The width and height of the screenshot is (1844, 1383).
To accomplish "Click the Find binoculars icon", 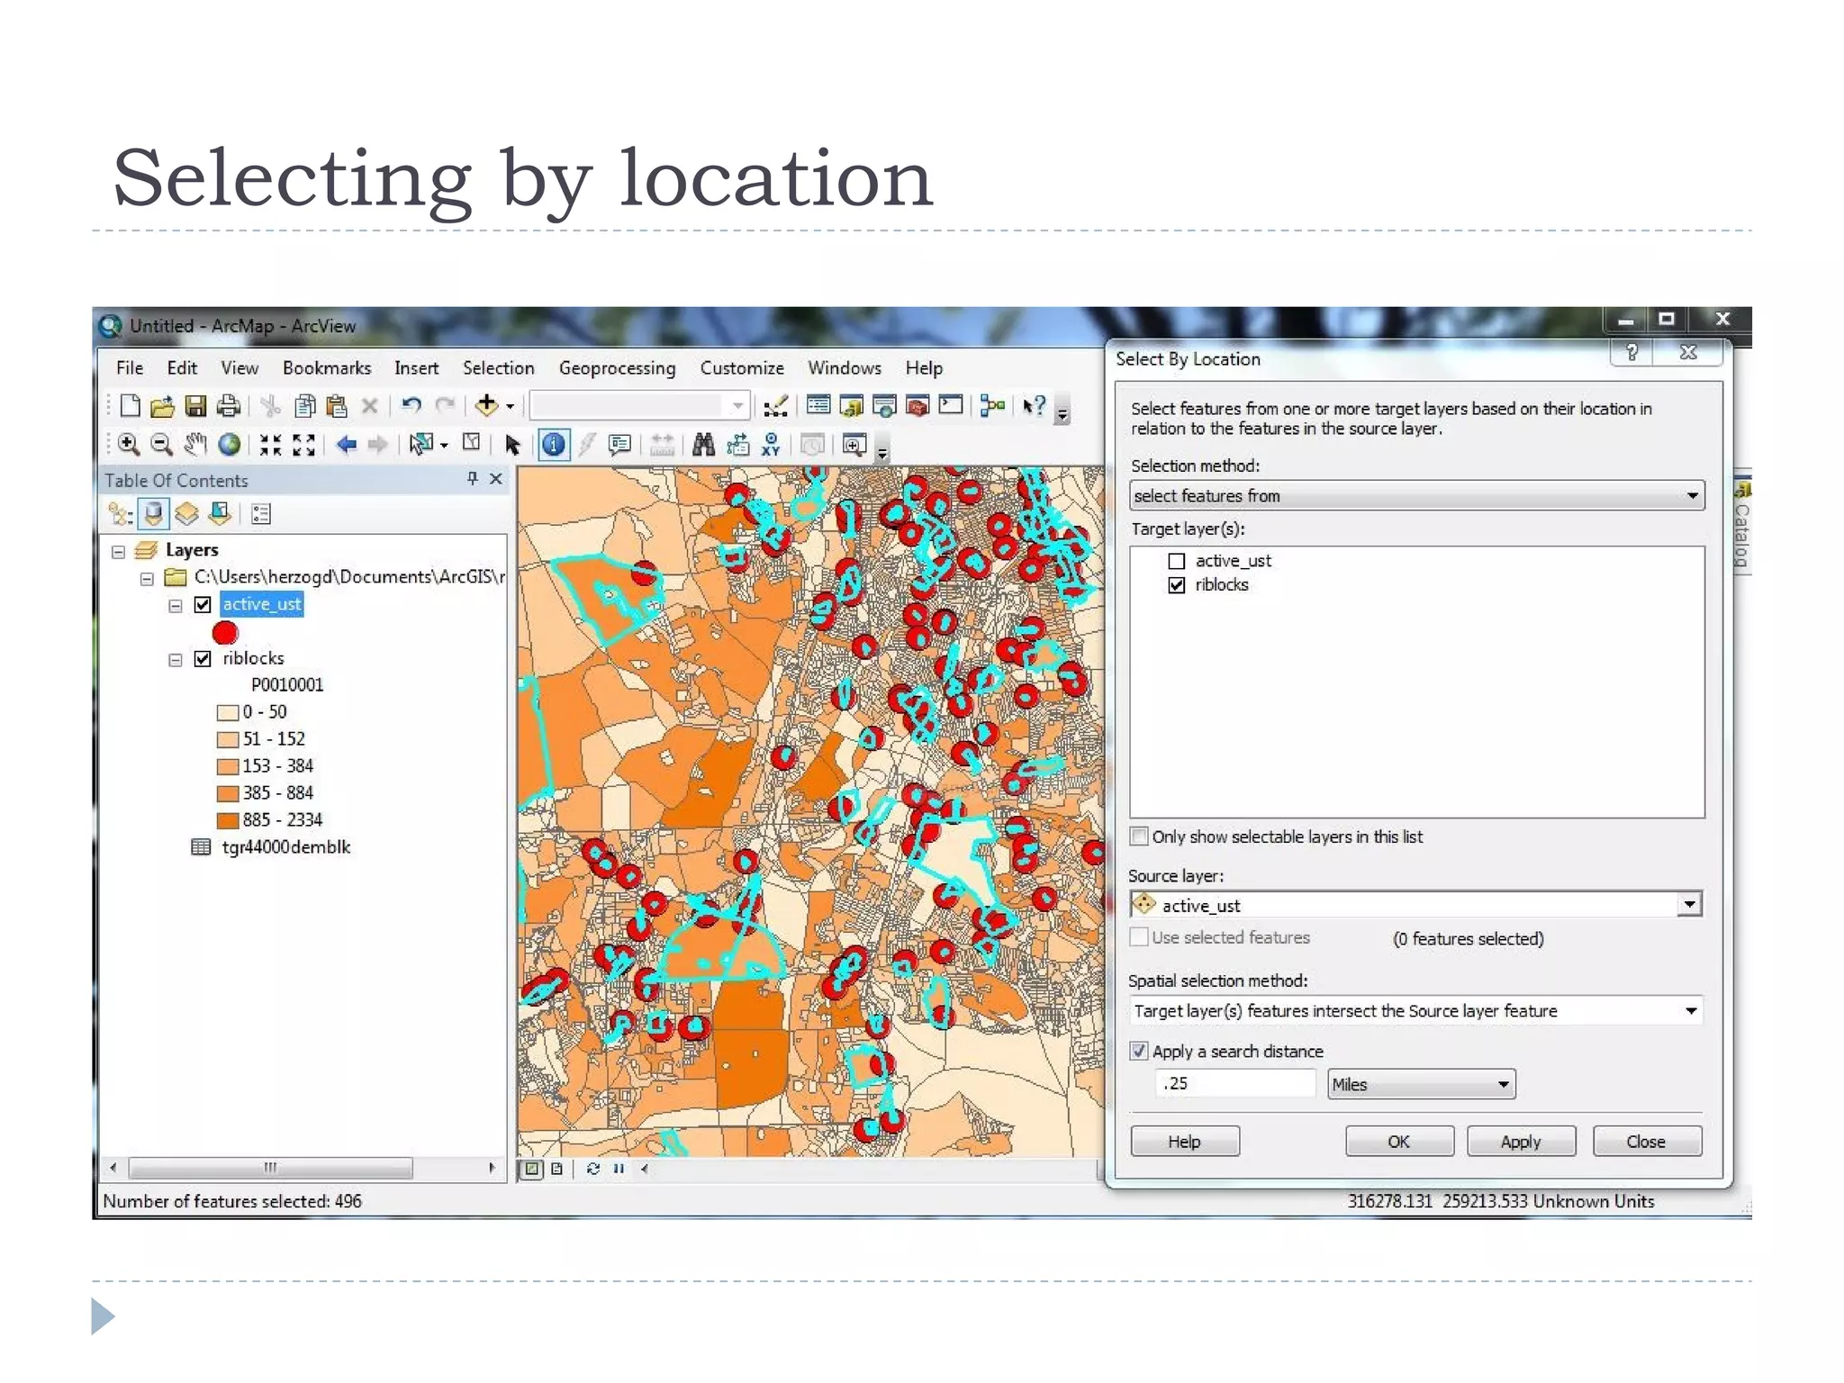I will pyautogui.click(x=703, y=444).
